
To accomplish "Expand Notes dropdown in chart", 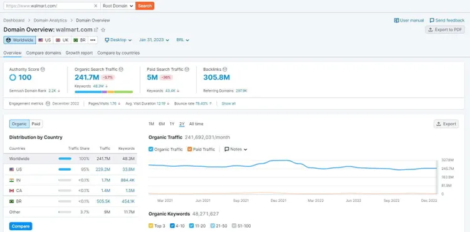I will (x=236, y=149).
